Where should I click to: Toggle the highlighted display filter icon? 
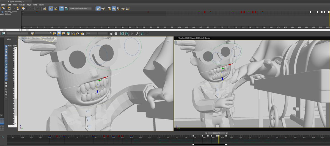59,33
